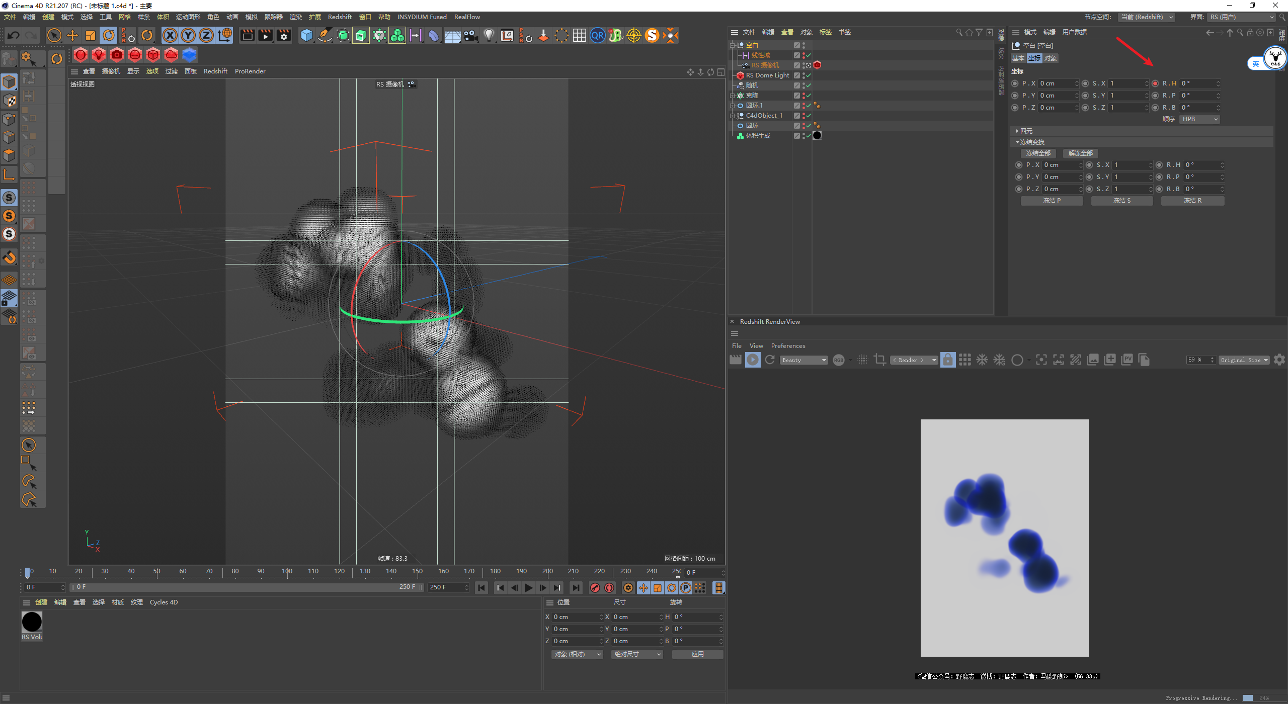Open the Redshift menu in menu bar
This screenshot has height=704, width=1288.
click(340, 17)
